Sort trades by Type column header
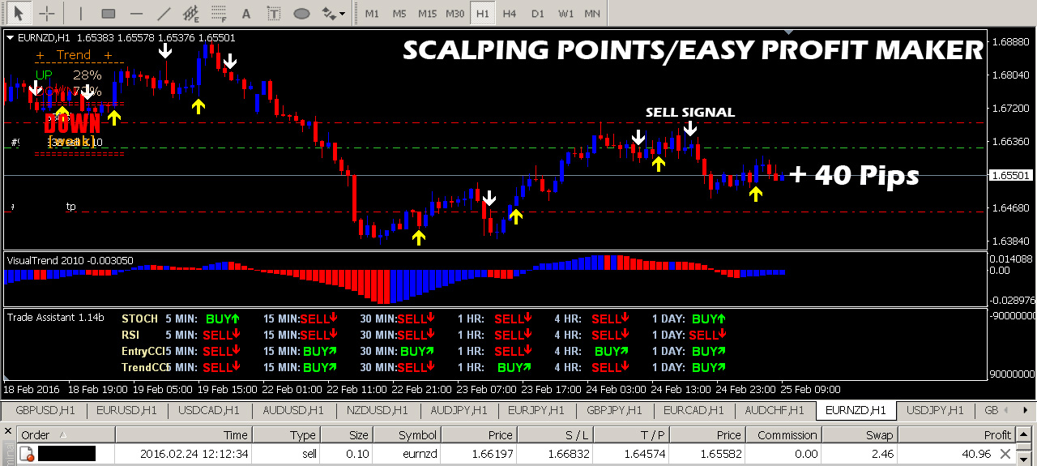The height and width of the screenshot is (466, 1037). coord(285,435)
